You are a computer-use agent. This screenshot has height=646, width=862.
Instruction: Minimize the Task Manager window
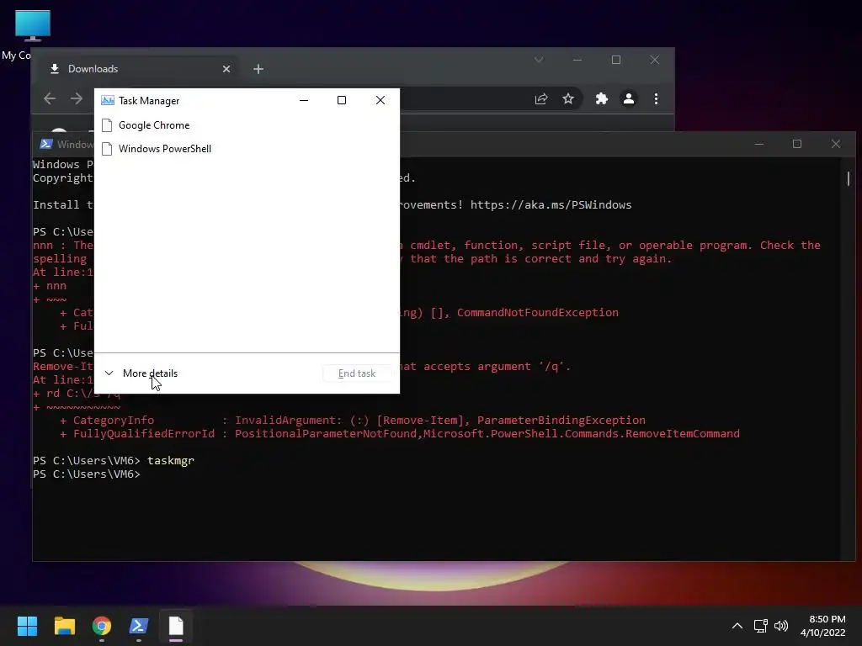pos(303,101)
